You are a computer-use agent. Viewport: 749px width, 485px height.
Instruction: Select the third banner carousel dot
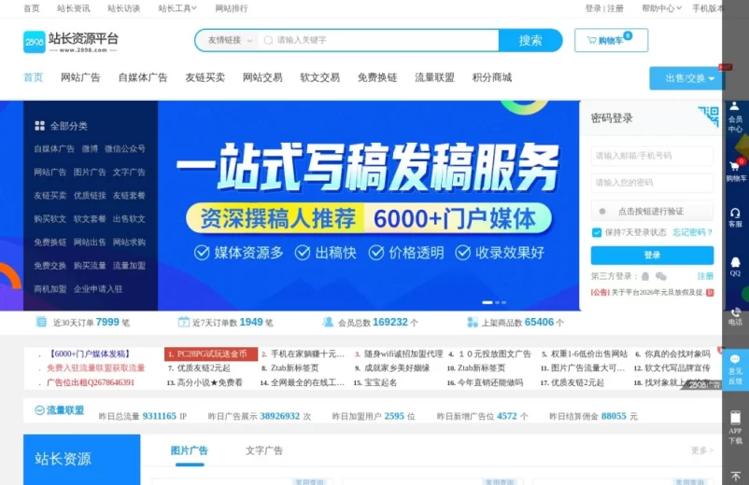[504, 302]
